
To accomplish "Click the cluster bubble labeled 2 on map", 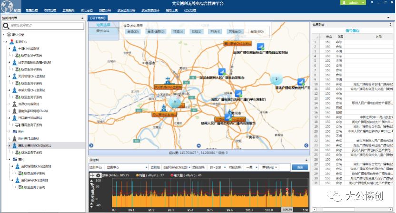I will (x=275, y=79).
